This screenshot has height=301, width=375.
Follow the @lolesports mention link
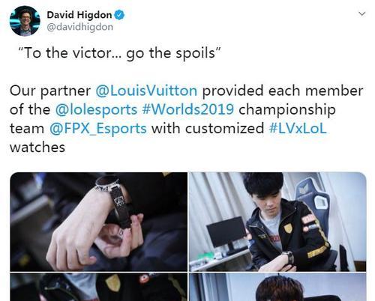[96, 109]
